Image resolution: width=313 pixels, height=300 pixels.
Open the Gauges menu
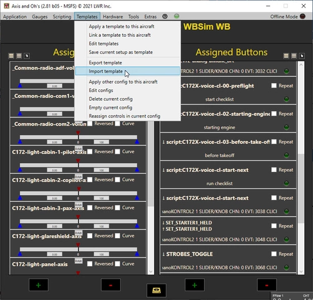39,17
